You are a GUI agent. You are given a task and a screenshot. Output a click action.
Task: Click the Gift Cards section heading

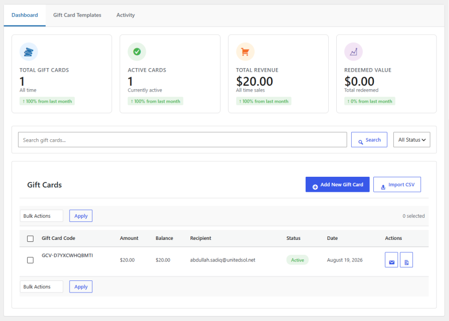coord(45,185)
